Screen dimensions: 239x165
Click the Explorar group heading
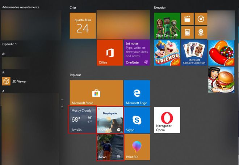[75, 75]
